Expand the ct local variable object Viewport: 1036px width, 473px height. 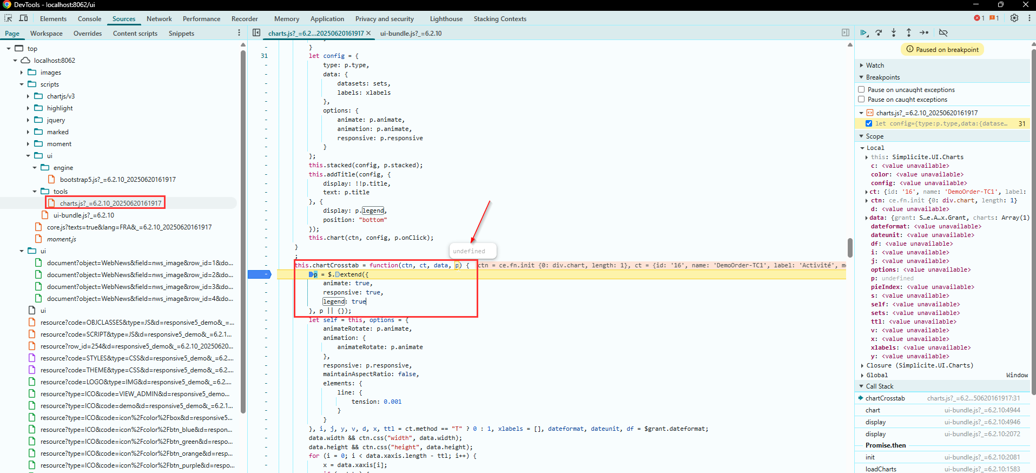(x=867, y=192)
